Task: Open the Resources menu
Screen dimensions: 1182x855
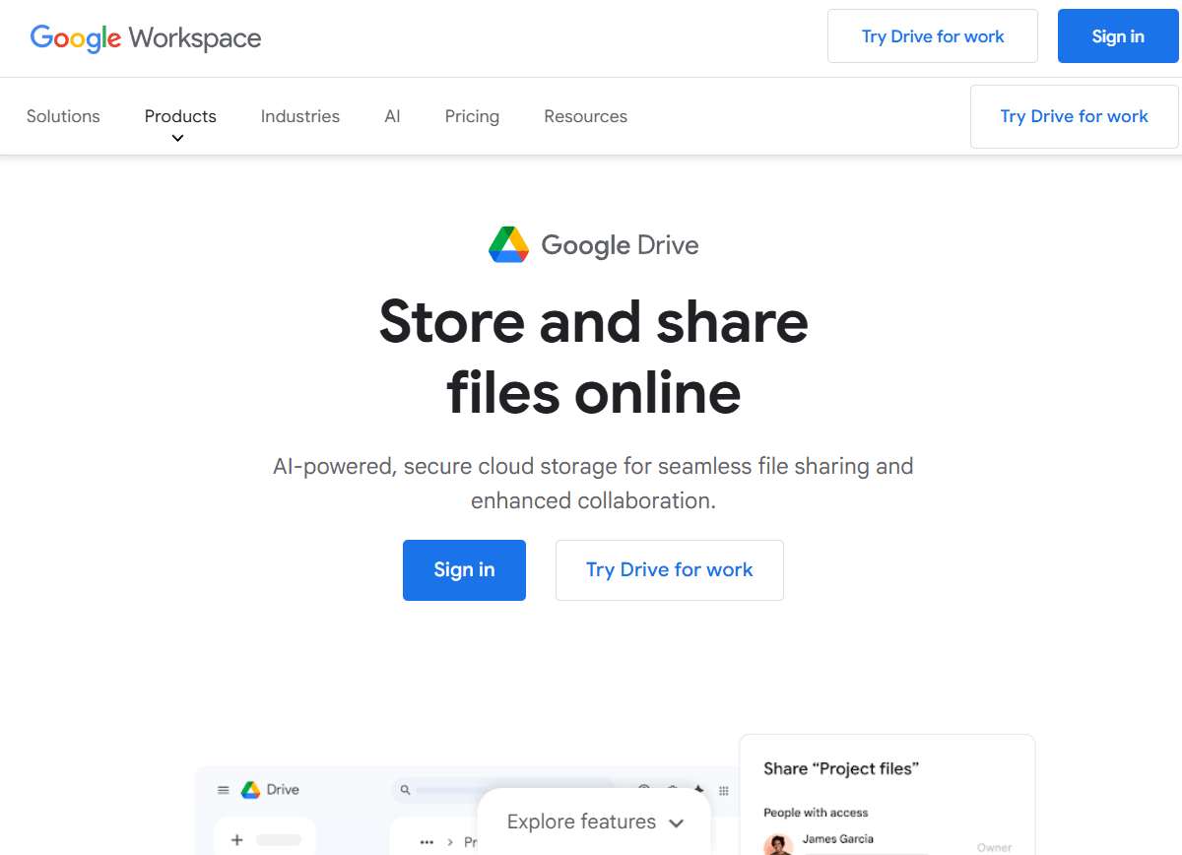Action: pos(585,116)
